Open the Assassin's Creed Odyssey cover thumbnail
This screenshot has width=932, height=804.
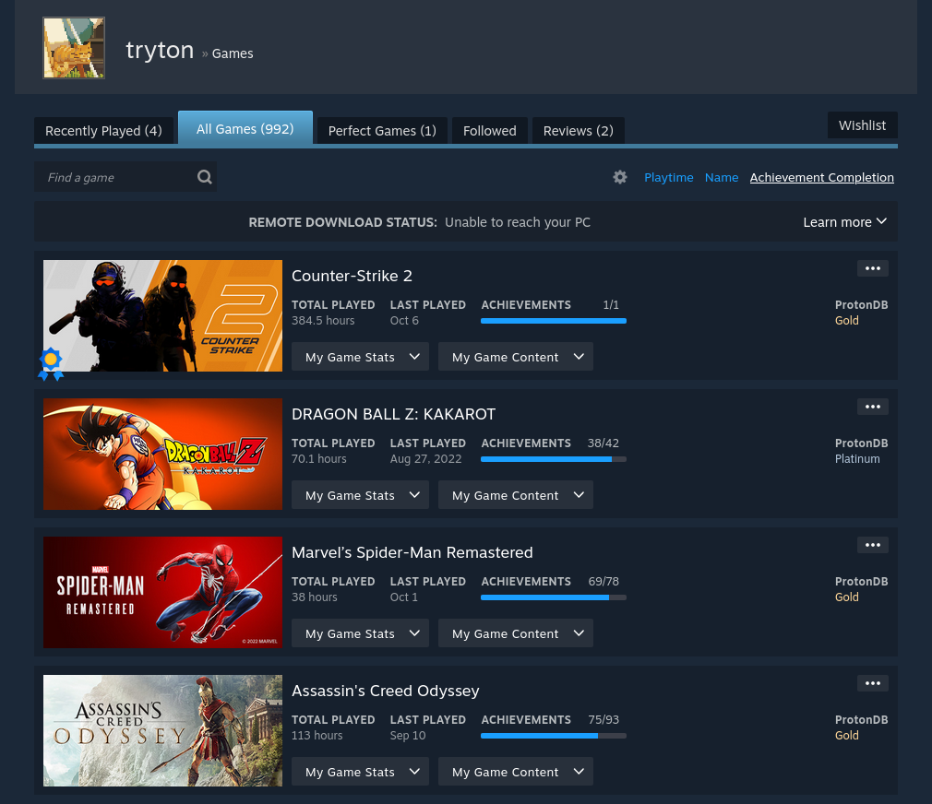(x=162, y=731)
